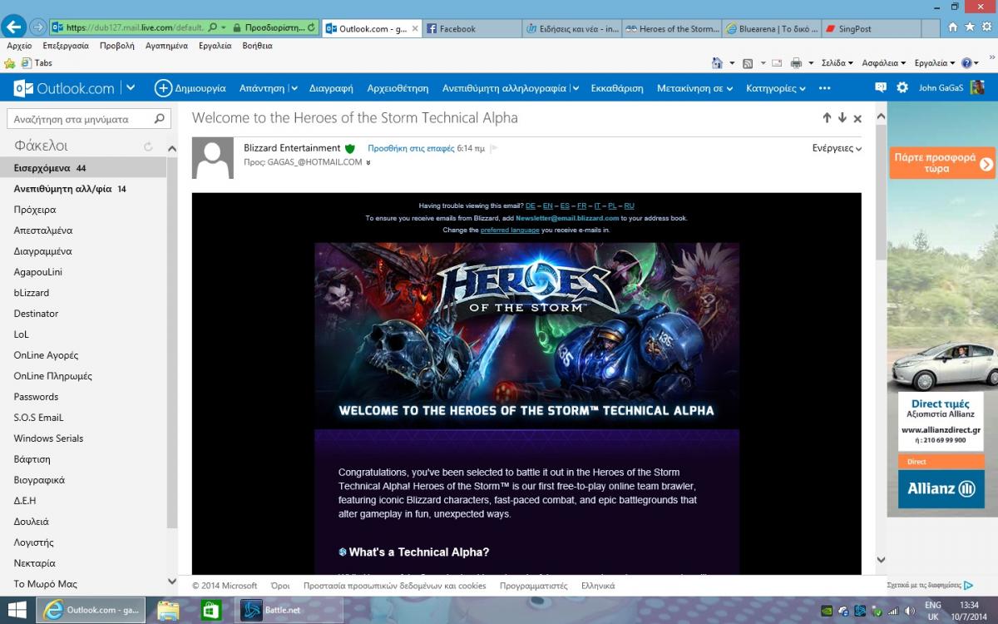Click the green trusted sender shield
Image resolution: width=998 pixels, height=624 pixels.
tap(350, 148)
